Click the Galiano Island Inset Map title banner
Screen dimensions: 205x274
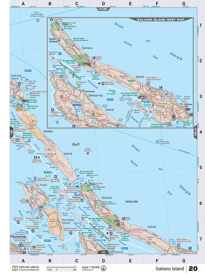pyautogui.click(x=160, y=19)
